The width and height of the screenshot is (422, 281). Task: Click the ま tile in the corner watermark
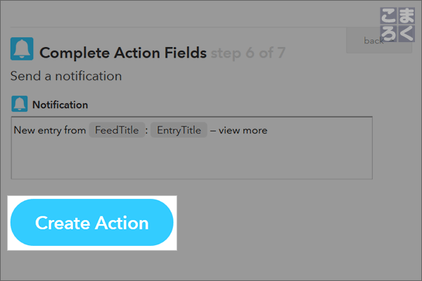click(406, 16)
